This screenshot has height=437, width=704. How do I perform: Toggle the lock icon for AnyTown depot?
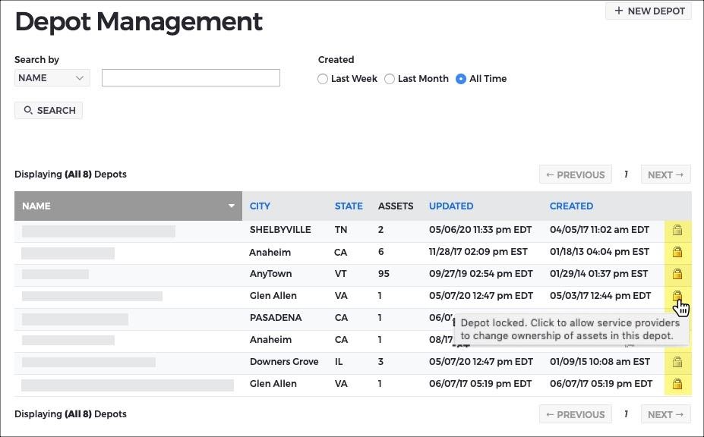(x=677, y=274)
